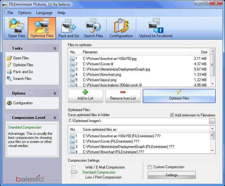The image size is (225, 186).
Task: Disable Add extension to Filenames checkbox
Action: tap(172, 115)
